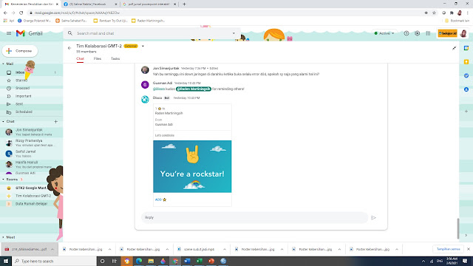The height and width of the screenshot is (266, 473).
Task: Open Excel from the taskbar
Action: [x=199, y=261]
